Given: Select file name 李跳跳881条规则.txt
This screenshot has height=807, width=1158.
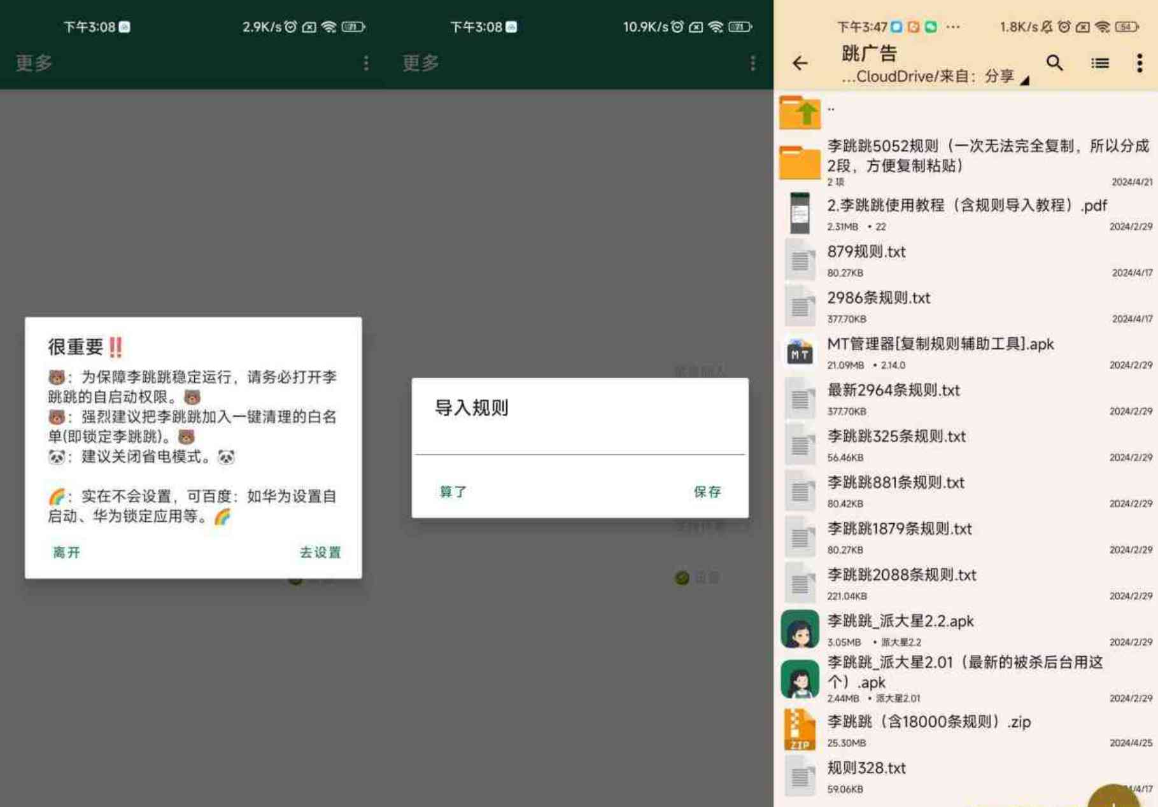Looking at the screenshot, I should [x=896, y=483].
